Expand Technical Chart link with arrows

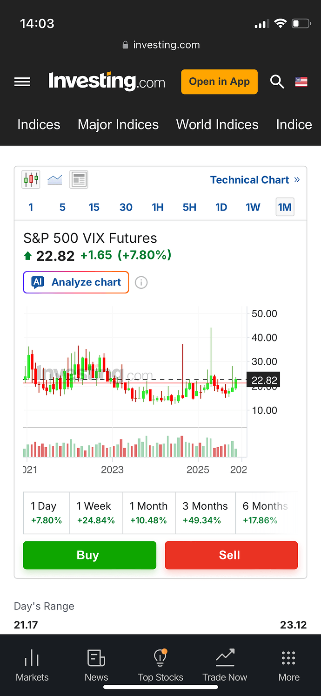pyautogui.click(x=254, y=180)
